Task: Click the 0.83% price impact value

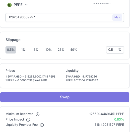Action: tap(119, 119)
